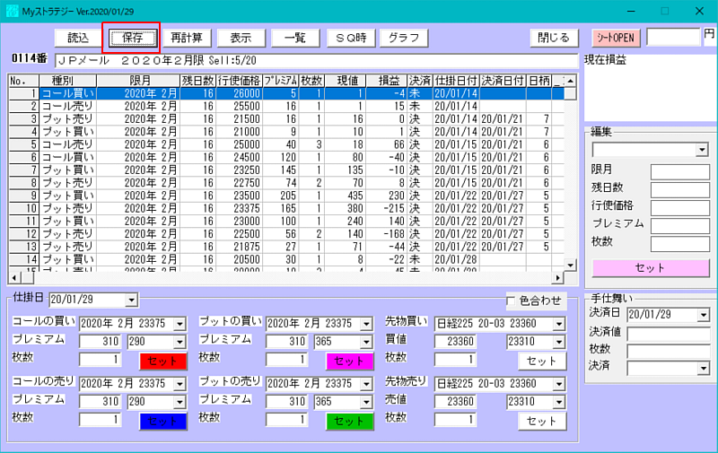Click the pink シートOPEN button
718x453 pixels.
click(x=616, y=38)
